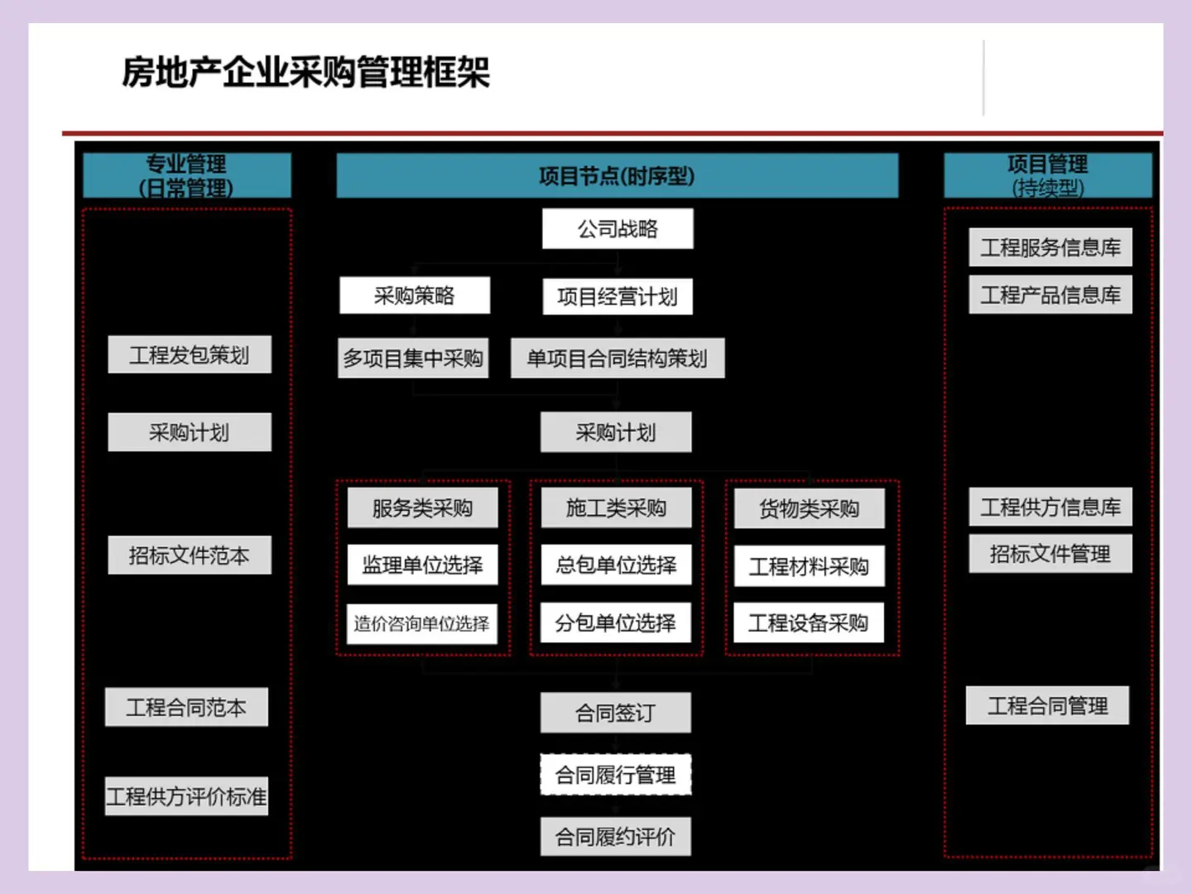Click the 项目经营计划 box
Screen dimensions: 1192x894
tap(617, 297)
